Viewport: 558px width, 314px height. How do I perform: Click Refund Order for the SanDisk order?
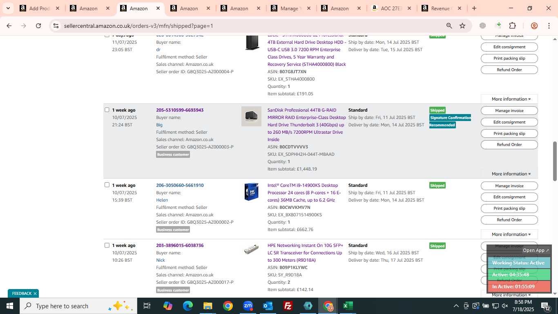(509, 144)
